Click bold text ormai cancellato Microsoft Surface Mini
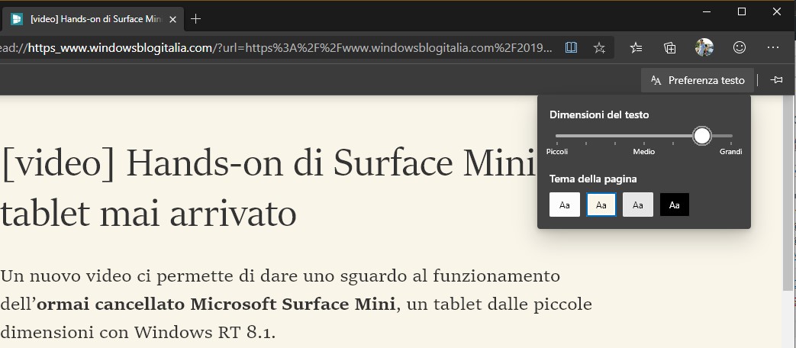The height and width of the screenshot is (348, 796). tap(216, 304)
